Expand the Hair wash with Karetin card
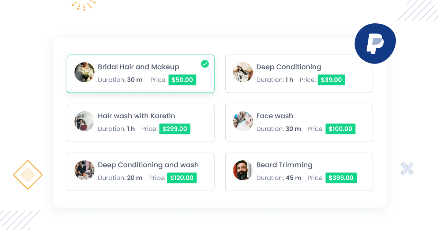439x230 pixels. click(140, 123)
